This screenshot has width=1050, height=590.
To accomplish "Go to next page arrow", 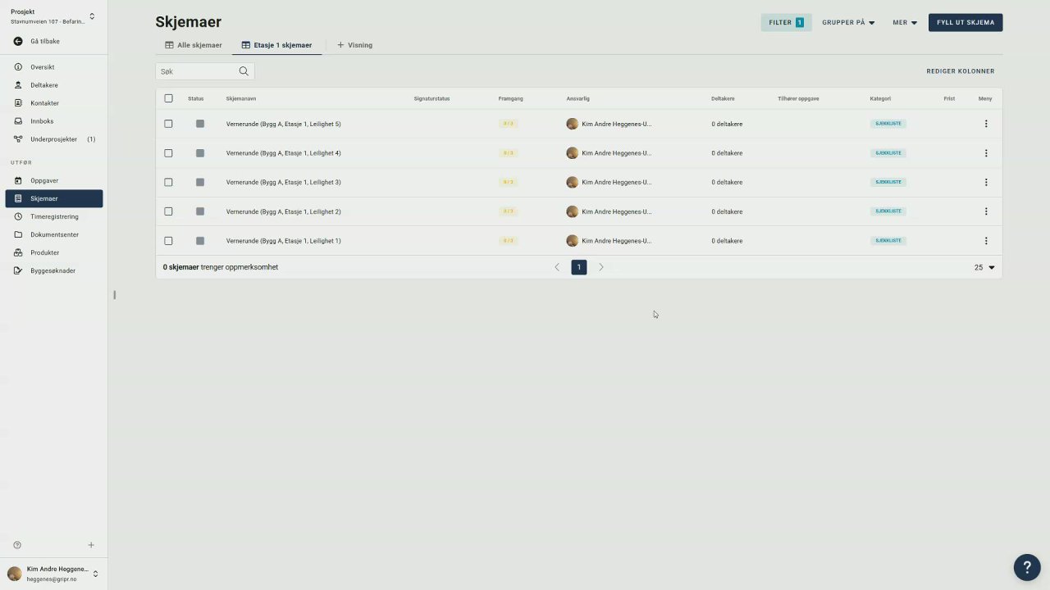I will click(600, 267).
